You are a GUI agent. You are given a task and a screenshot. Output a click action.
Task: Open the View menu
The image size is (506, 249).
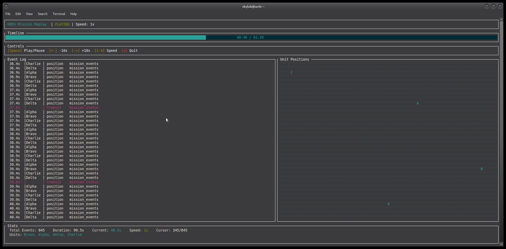[x=29, y=14]
